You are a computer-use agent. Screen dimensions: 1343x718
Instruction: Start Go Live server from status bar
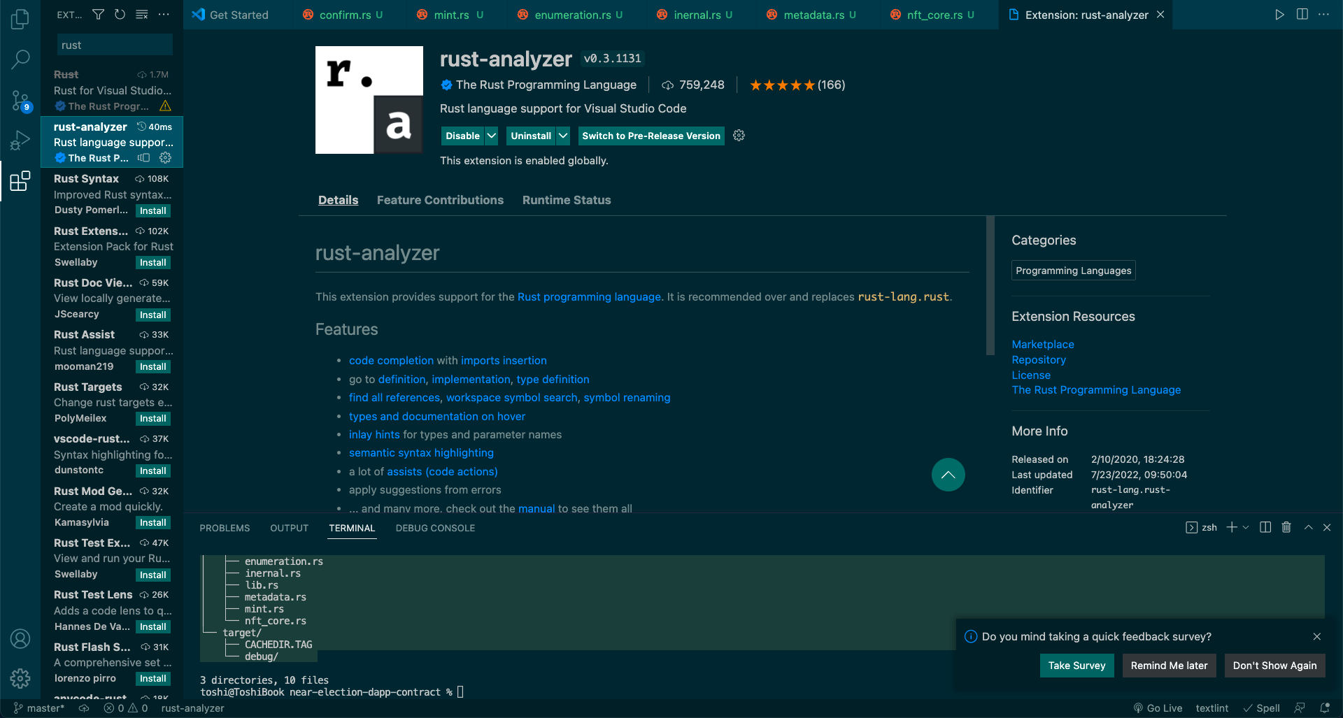pos(1158,708)
